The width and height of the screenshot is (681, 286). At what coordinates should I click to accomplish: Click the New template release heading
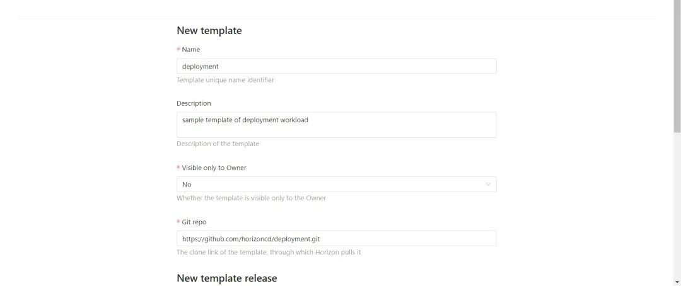[226, 278]
